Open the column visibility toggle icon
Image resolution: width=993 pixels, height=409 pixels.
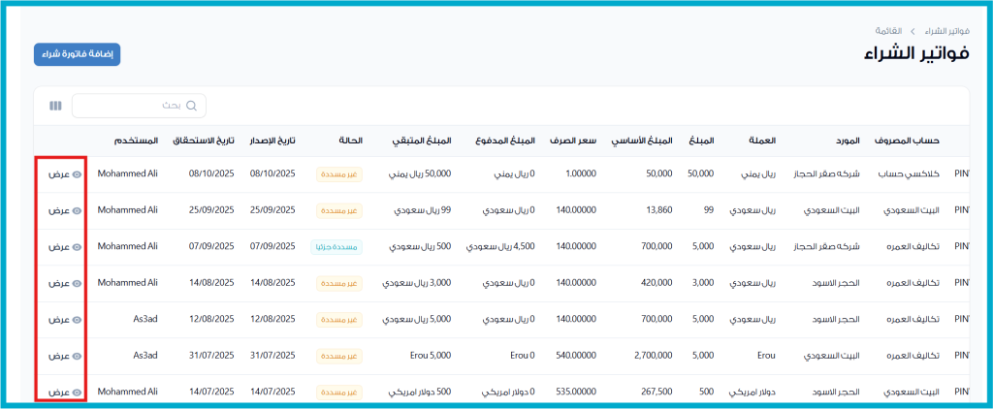tap(55, 106)
